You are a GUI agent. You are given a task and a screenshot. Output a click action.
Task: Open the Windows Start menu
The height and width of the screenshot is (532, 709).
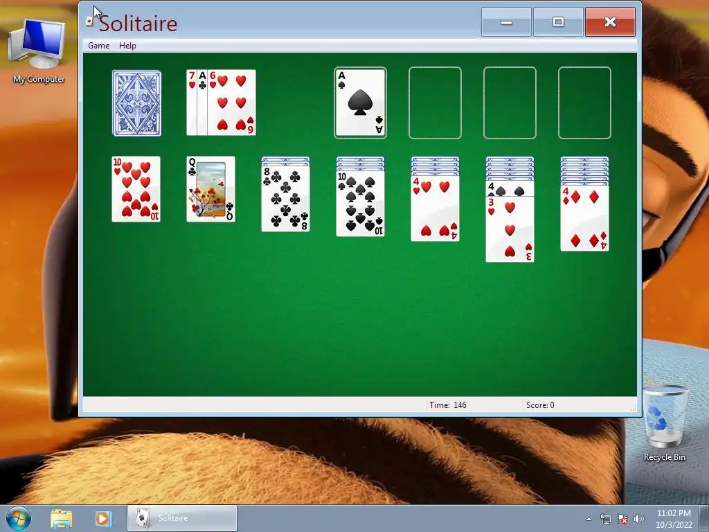(19, 518)
